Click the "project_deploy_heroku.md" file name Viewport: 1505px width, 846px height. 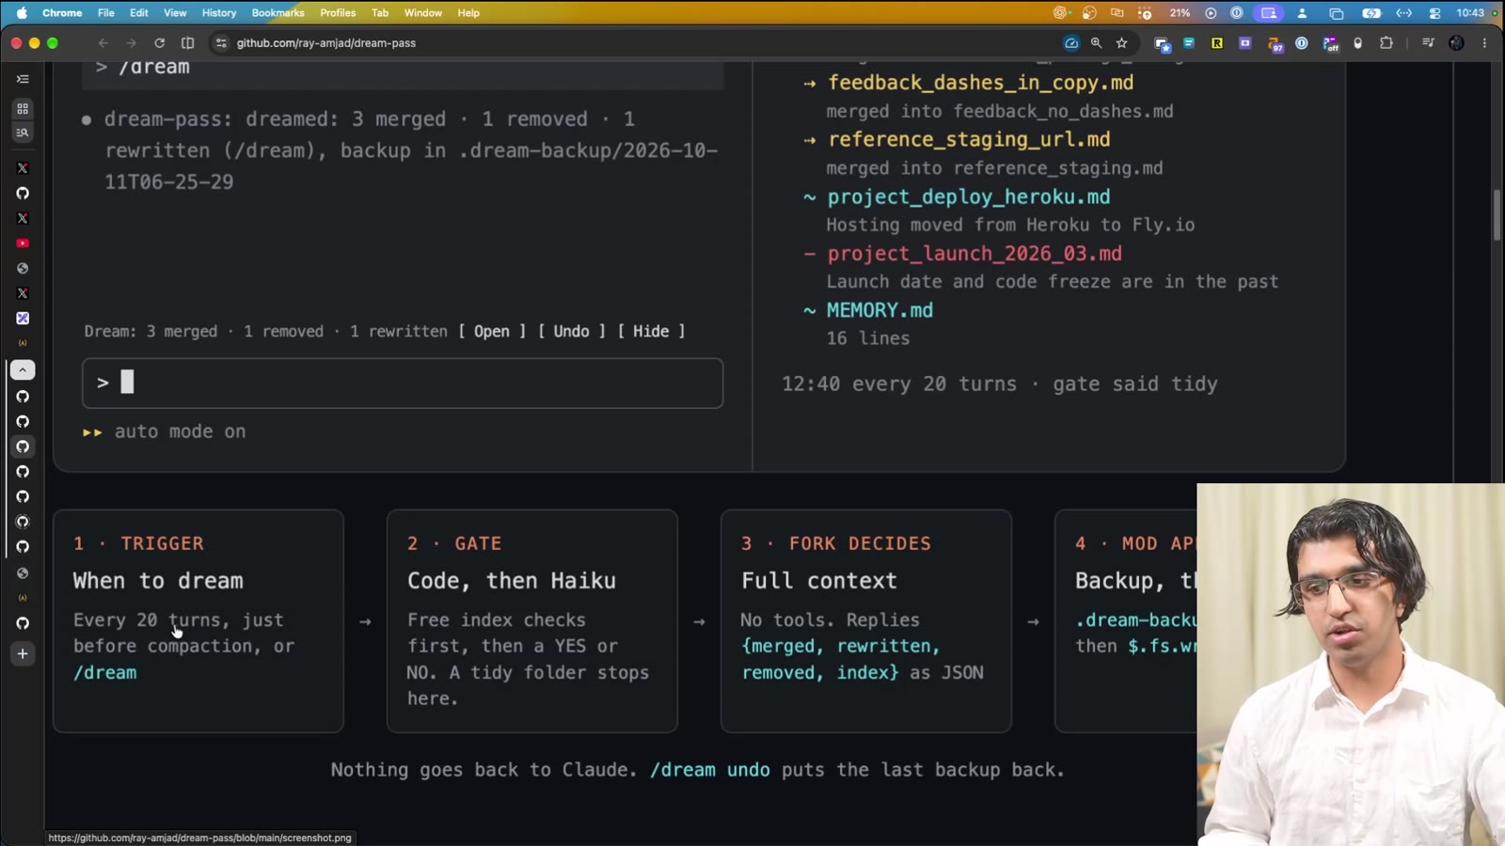(969, 196)
